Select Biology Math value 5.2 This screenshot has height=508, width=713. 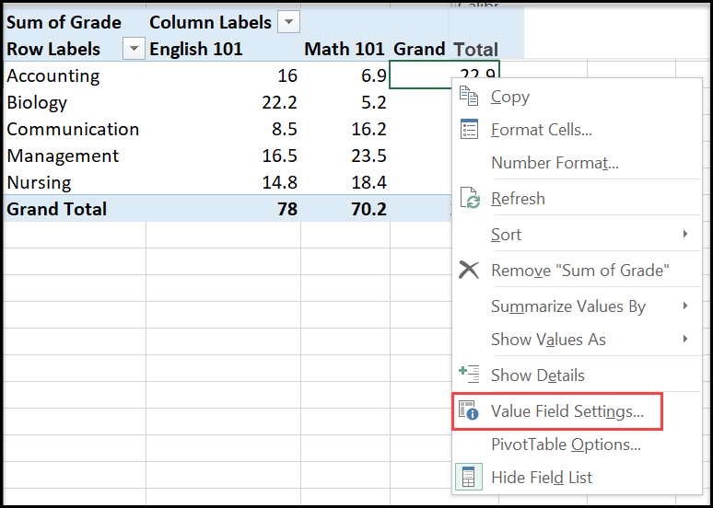click(374, 102)
